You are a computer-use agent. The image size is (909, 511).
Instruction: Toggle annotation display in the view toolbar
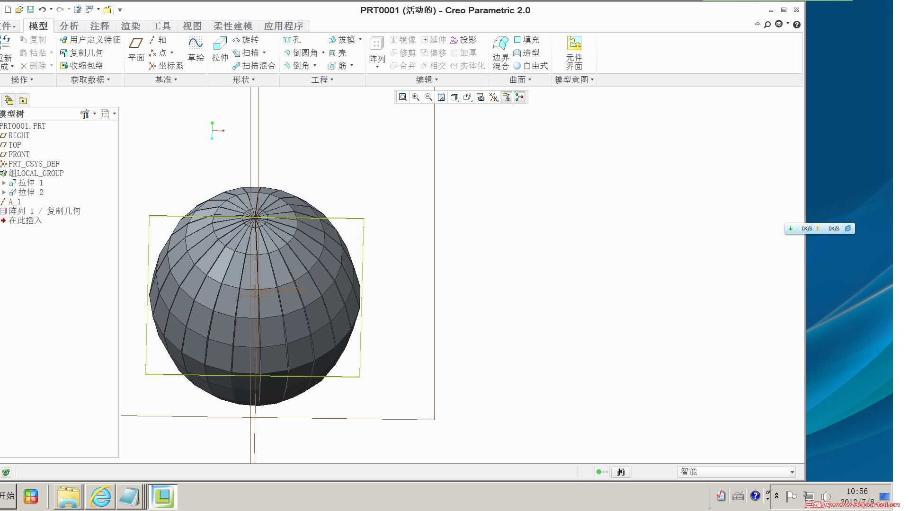coord(507,97)
